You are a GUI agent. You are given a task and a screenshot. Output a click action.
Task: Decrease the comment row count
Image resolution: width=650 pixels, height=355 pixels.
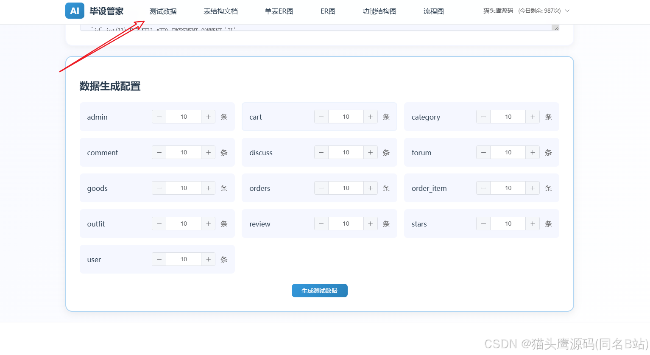click(x=159, y=152)
